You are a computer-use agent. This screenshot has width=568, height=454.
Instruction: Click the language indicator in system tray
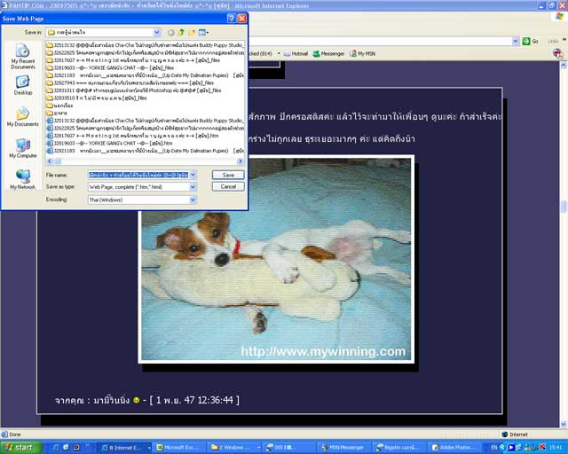495,448
